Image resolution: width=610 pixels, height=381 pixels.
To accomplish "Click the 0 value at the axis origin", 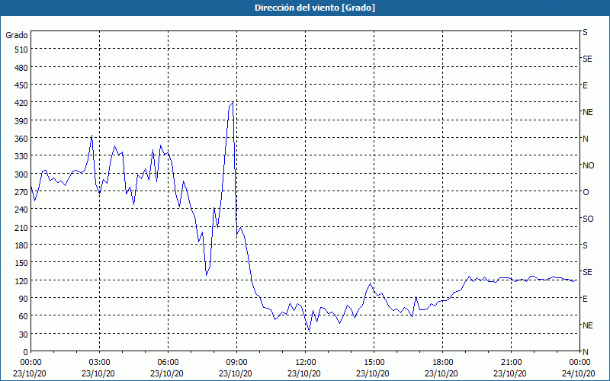I will 25,352.
